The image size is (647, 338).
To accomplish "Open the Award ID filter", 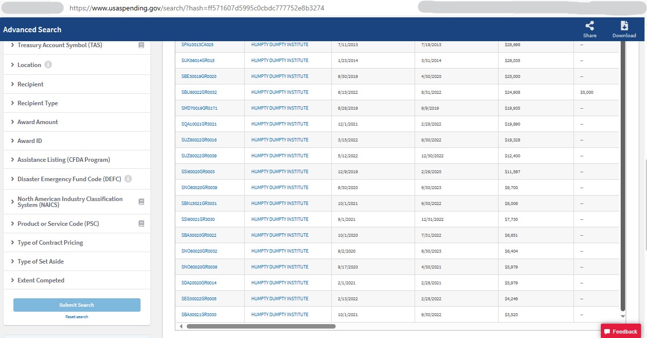I will click(x=29, y=141).
